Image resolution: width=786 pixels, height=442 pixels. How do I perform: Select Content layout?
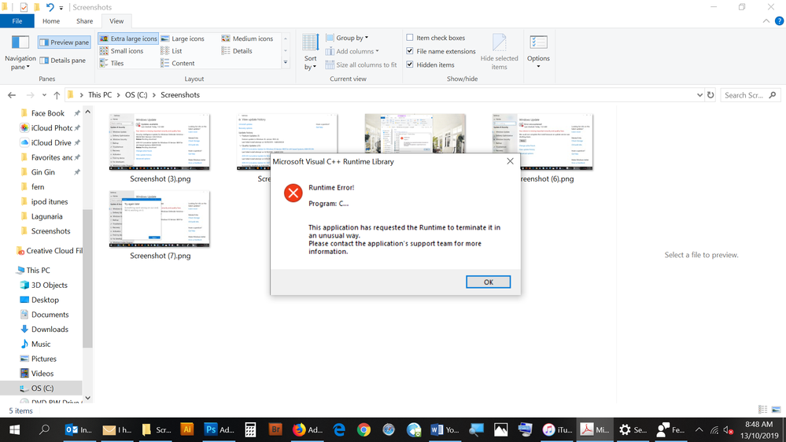[178, 63]
